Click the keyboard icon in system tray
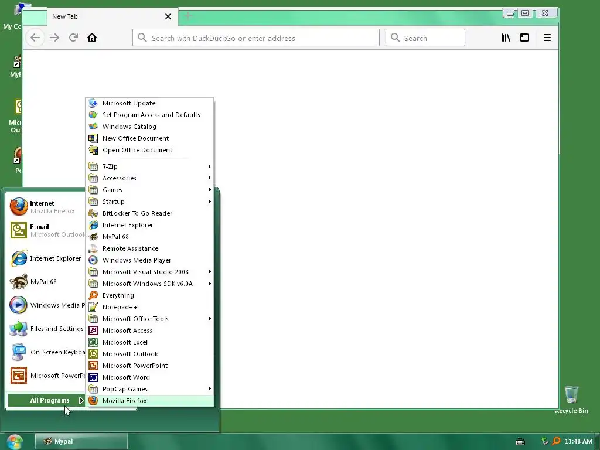 (x=520, y=442)
